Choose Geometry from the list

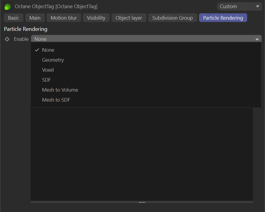click(x=53, y=60)
